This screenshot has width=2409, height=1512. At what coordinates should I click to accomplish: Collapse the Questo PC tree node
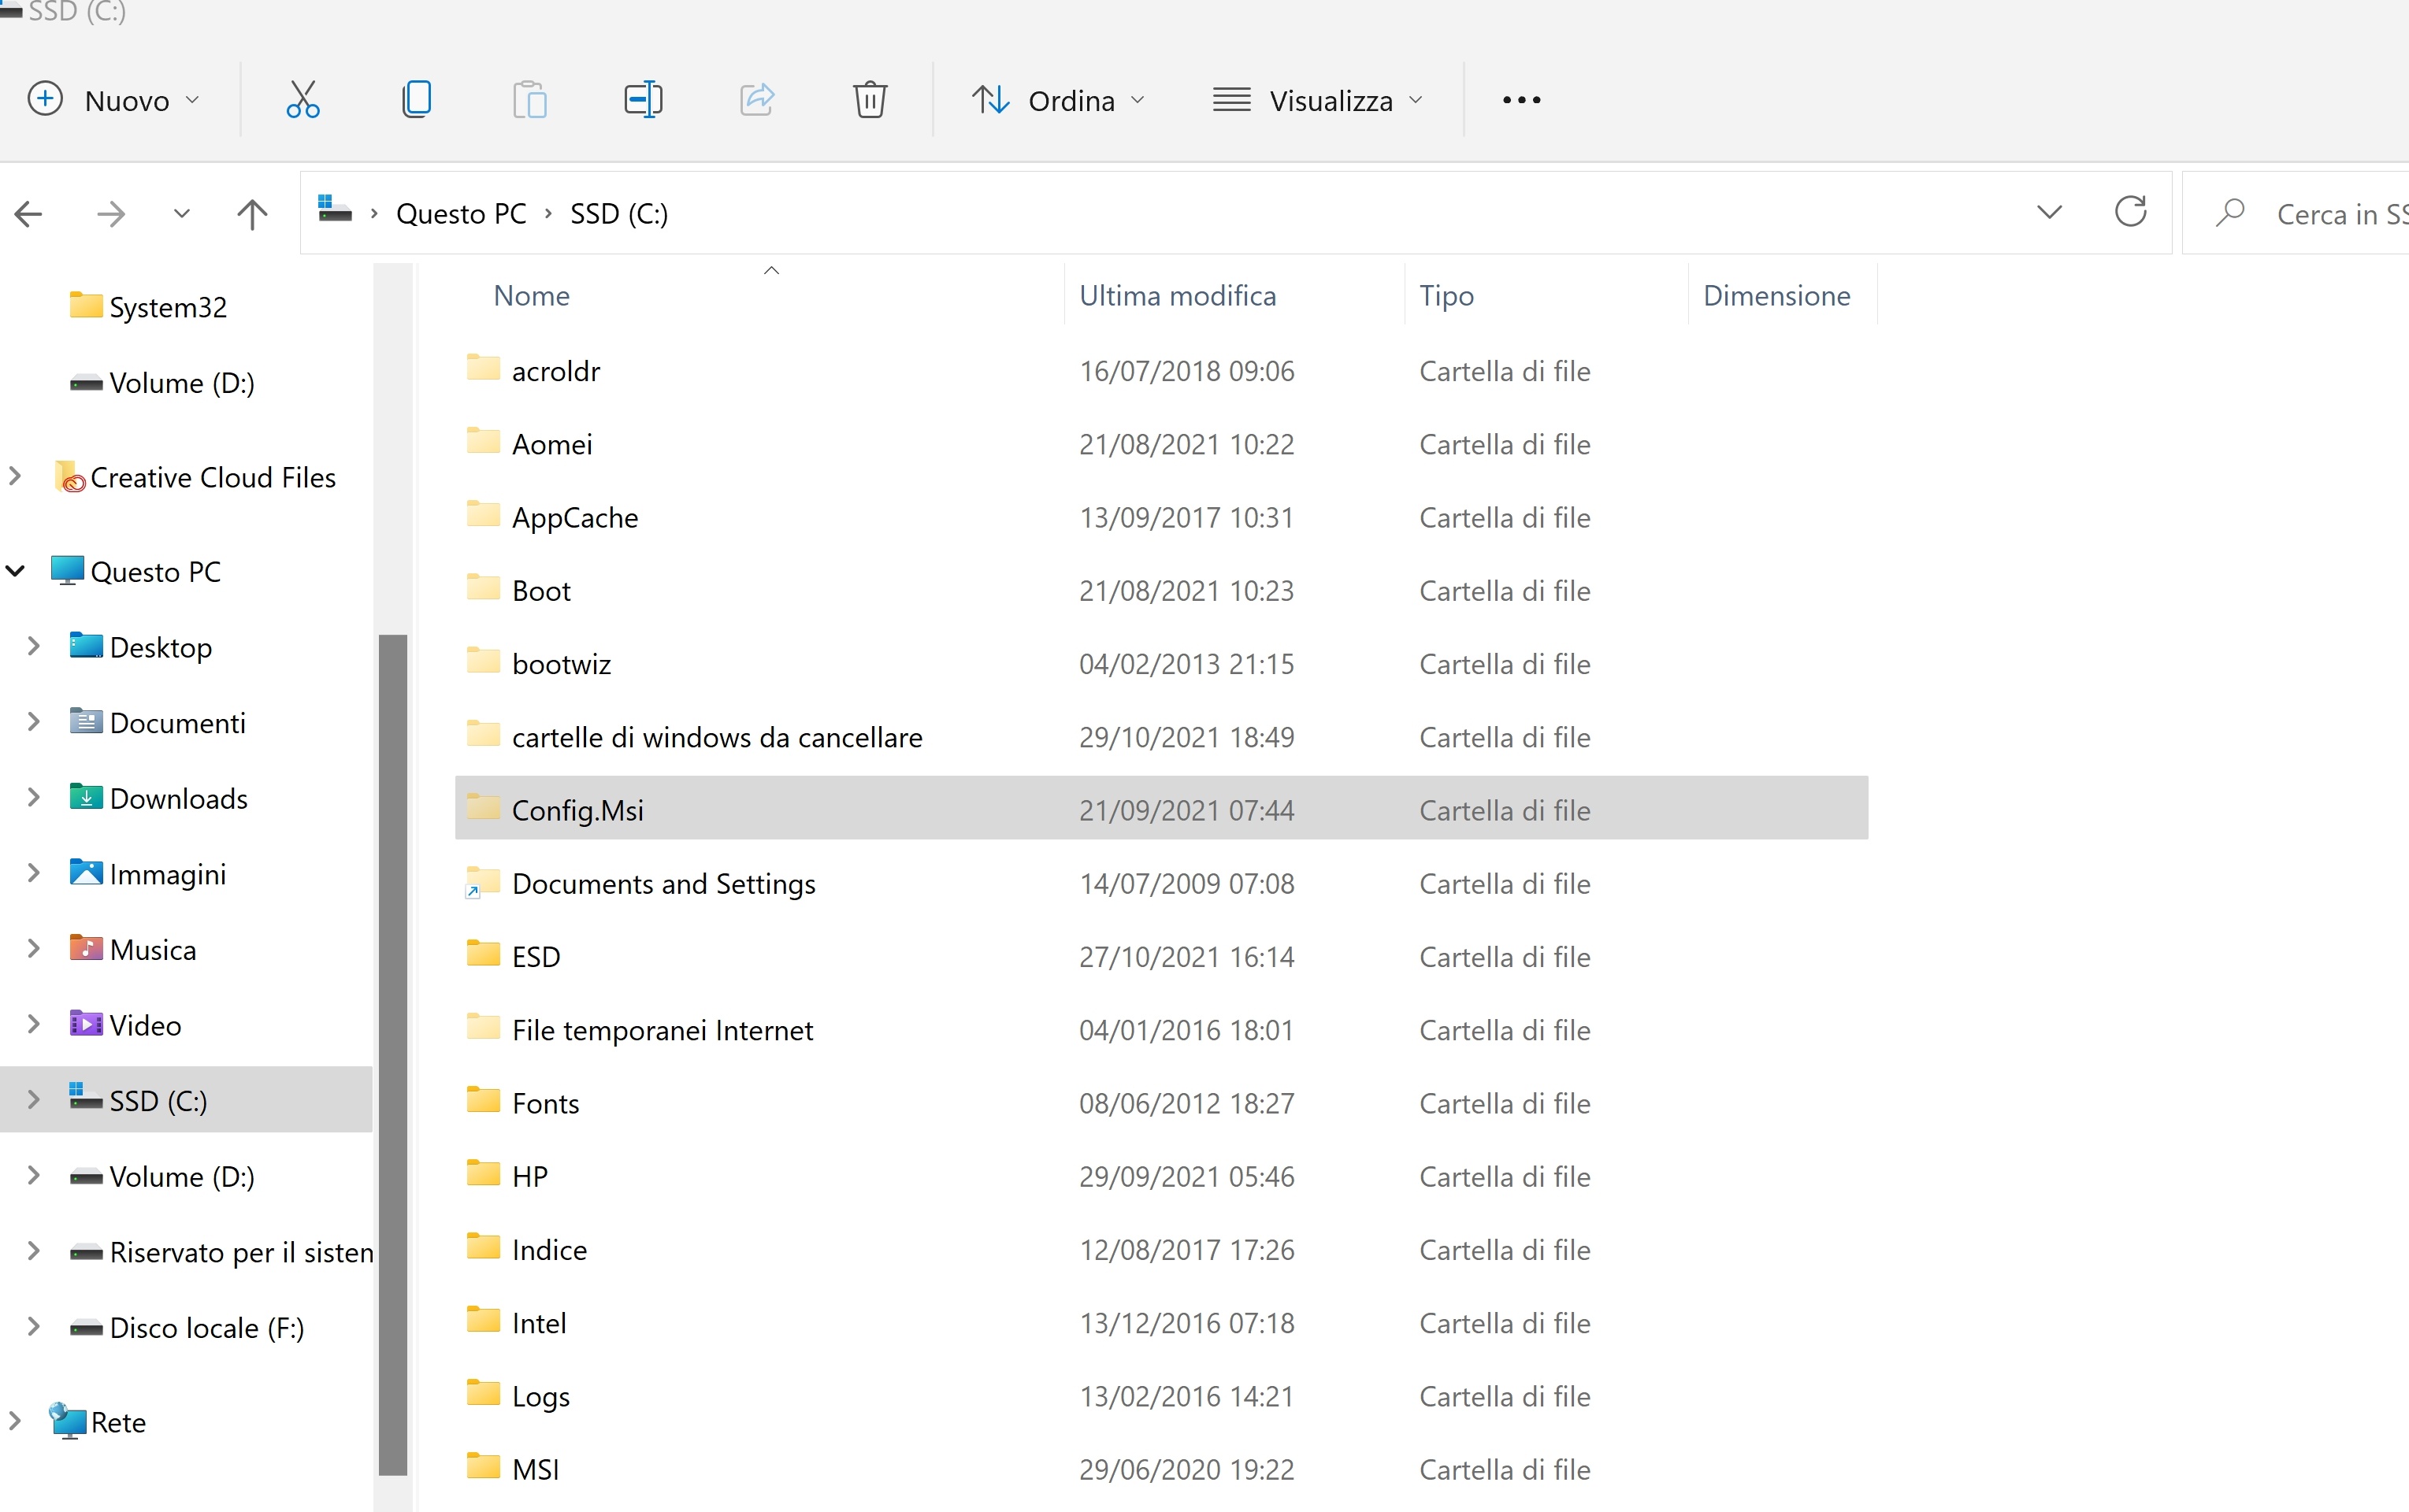[x=16, y=571]
